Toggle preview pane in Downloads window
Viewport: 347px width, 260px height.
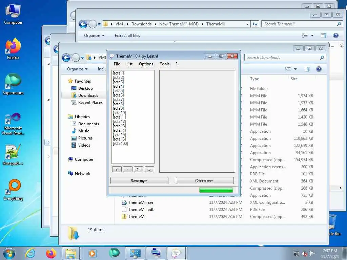[306, 69]
